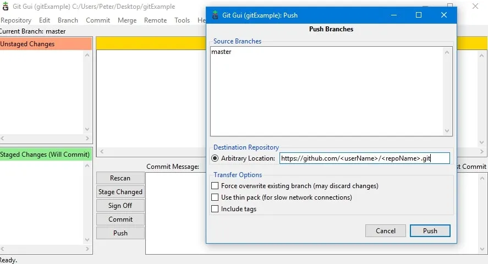This screenshot has width=488, height=264.
Task: Open the Repository menu
Action: pos(16,20)
